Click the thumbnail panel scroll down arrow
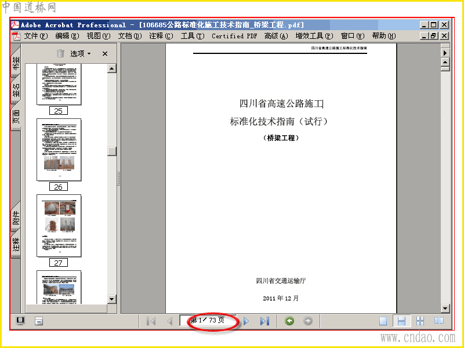Screen dimensions: 464x348 tap(111, 299)
